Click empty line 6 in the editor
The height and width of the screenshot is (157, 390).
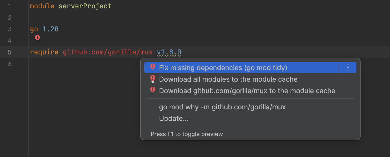click(79, 64)
